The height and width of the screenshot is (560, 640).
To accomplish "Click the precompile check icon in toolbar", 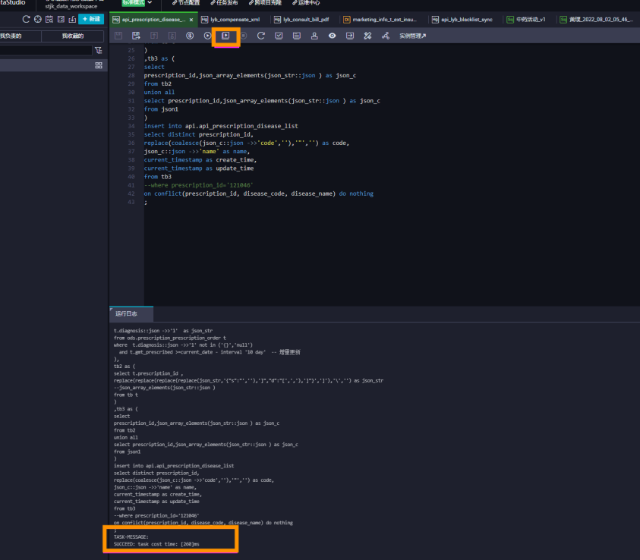I will pos(279,36).
